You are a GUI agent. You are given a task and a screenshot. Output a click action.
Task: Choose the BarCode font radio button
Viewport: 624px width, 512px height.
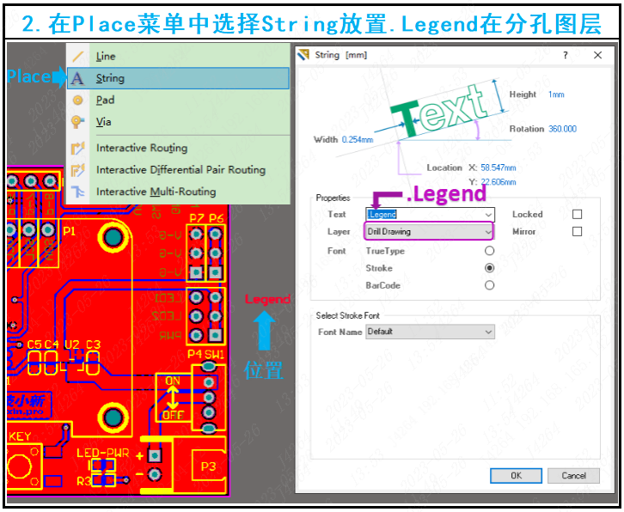coord(490,285)
